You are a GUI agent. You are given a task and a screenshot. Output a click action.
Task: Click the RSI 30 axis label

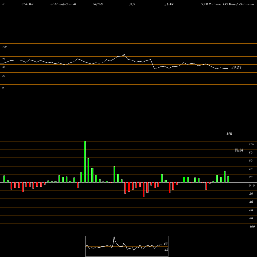(x=4, y=76)
